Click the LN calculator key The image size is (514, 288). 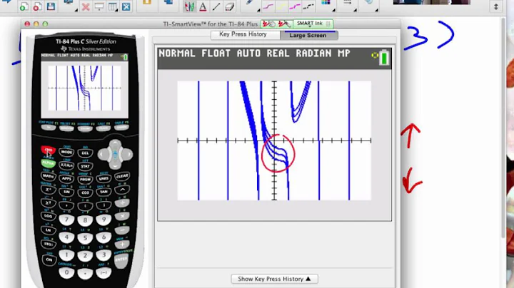click(49, 230)
